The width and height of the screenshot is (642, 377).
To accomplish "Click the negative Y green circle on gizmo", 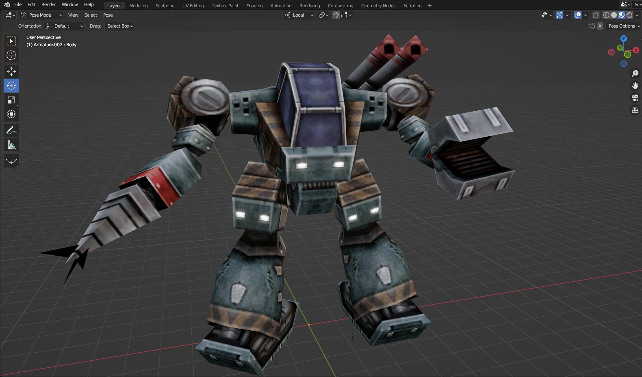I will click(627, 54).
